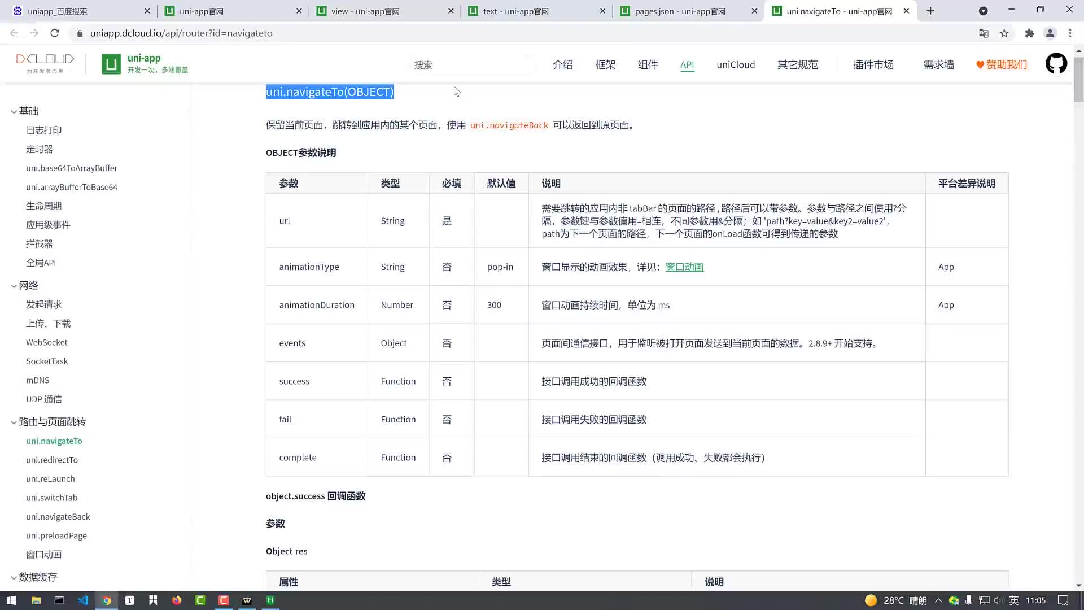The width and height of the screenshot is (1084, 610).
Task: Click the inline uni.navigateBack code text
Action: (509, 125)
